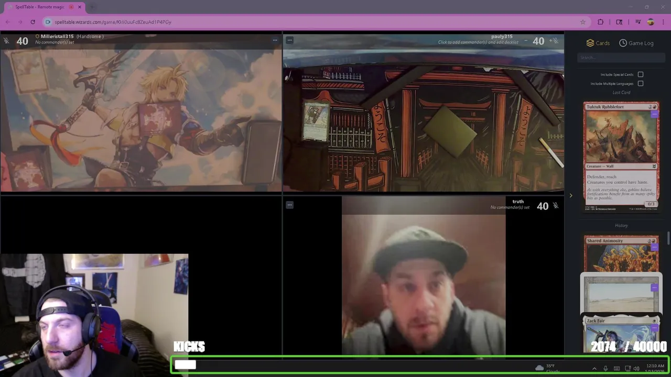Enable Include Multiple Languages checkbox
The height and width of the screenshot is (377, 671).
pos(641,83)
